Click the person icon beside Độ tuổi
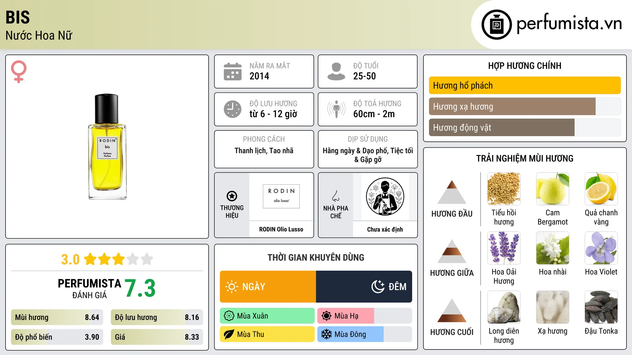 [x=336, y=71]
